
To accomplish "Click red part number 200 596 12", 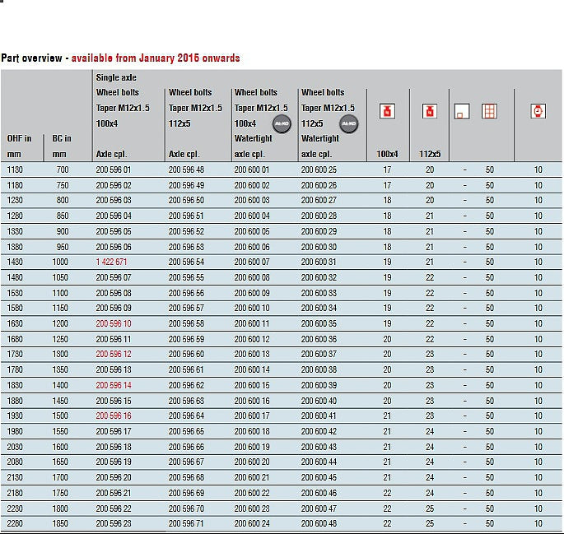I will (114, 355).
